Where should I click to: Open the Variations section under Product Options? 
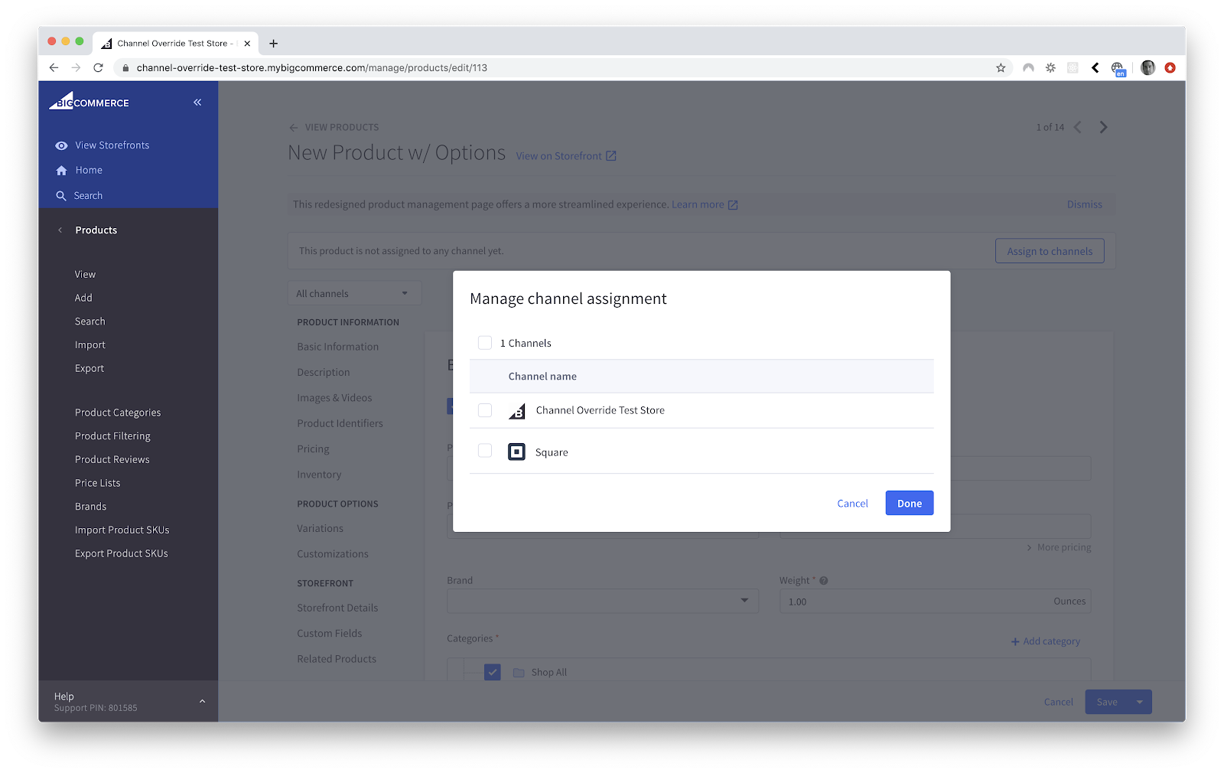[320, 527]
